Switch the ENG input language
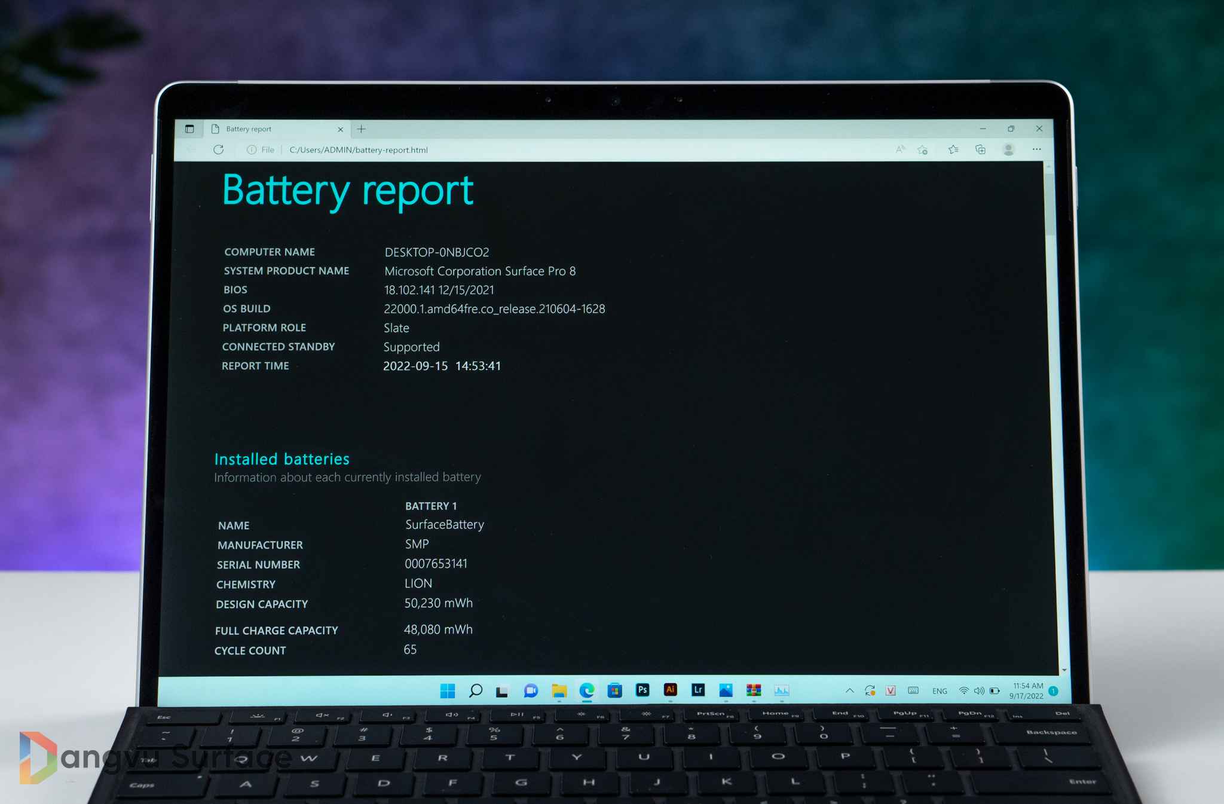Viewport: 1224px width, 804px height. click(x=940, y=691)
